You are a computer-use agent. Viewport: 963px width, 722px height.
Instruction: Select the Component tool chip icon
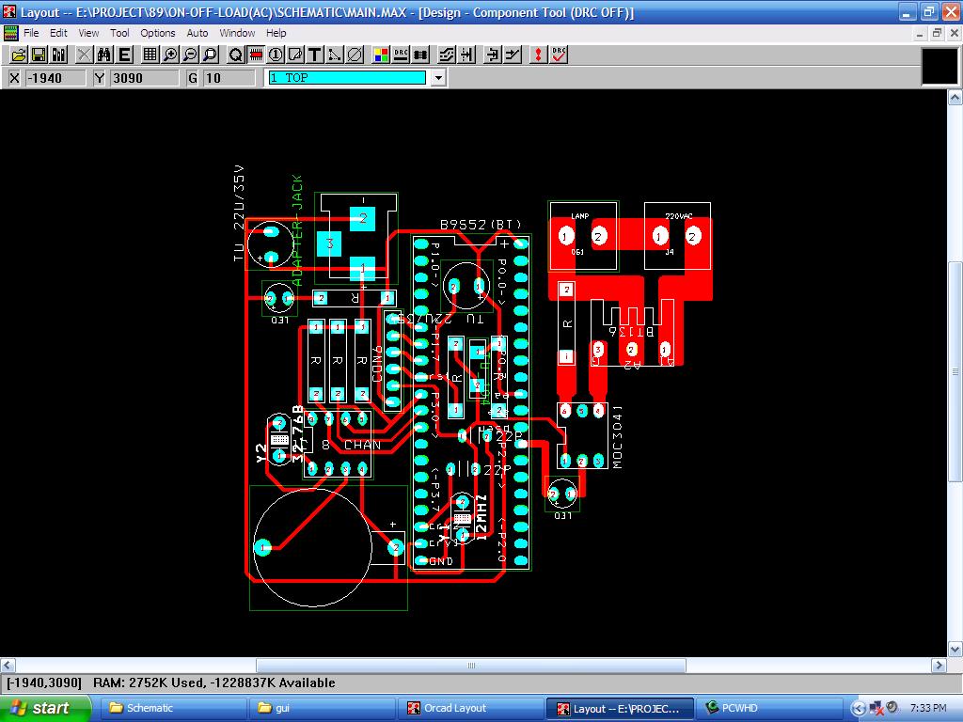click(x=256, y=55)
